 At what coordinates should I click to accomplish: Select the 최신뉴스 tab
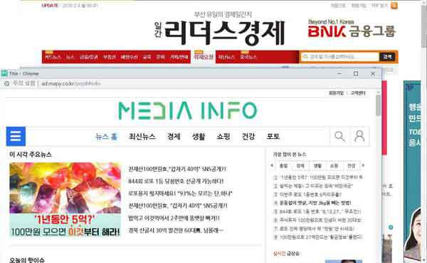142,136
